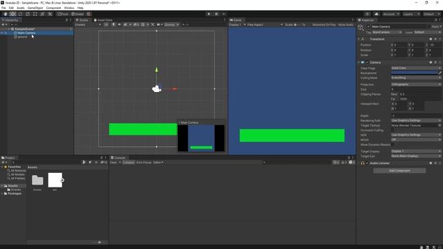The height and width of the screenshot is (249, 443).
Task: Open the Console Editor dropdown
Action: 159,163
